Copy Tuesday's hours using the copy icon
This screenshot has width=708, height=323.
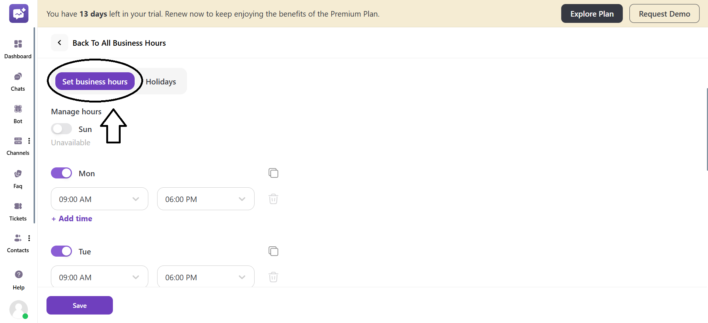pos(273,251)
